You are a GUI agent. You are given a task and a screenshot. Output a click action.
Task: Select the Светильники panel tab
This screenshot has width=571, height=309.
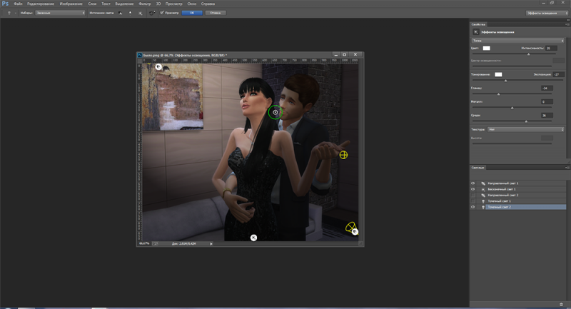coord(477,168)
